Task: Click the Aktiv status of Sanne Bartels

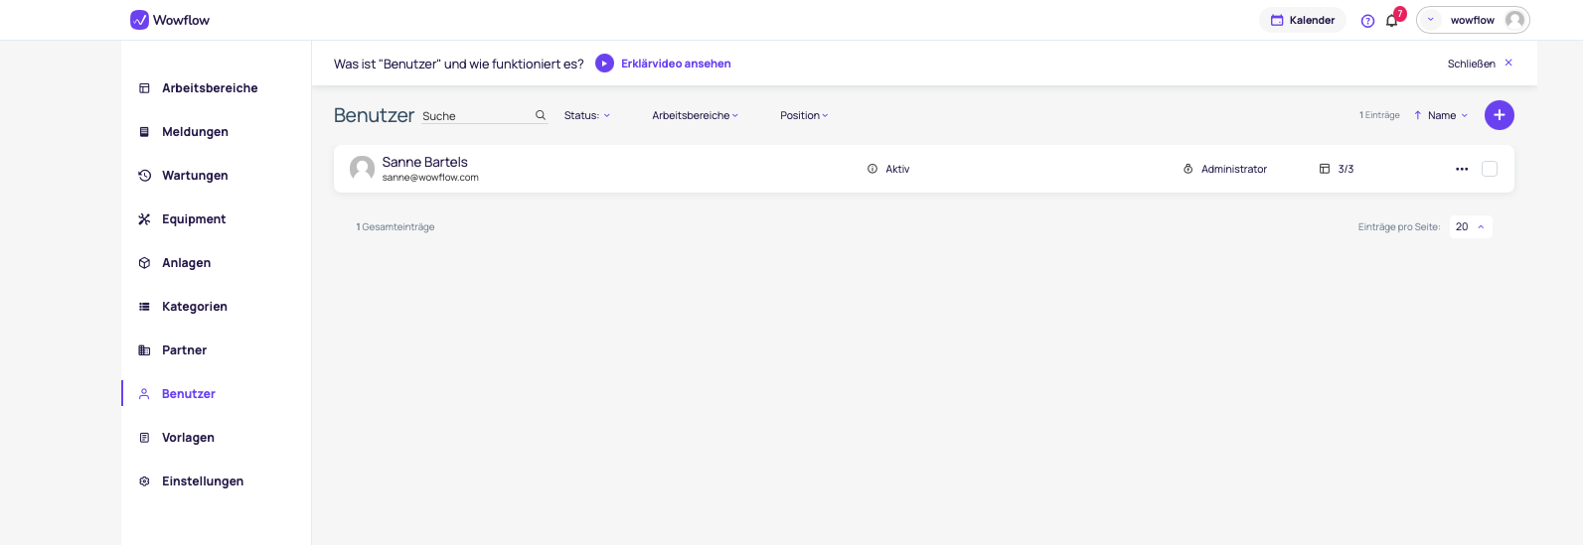Action: point(888,169)
